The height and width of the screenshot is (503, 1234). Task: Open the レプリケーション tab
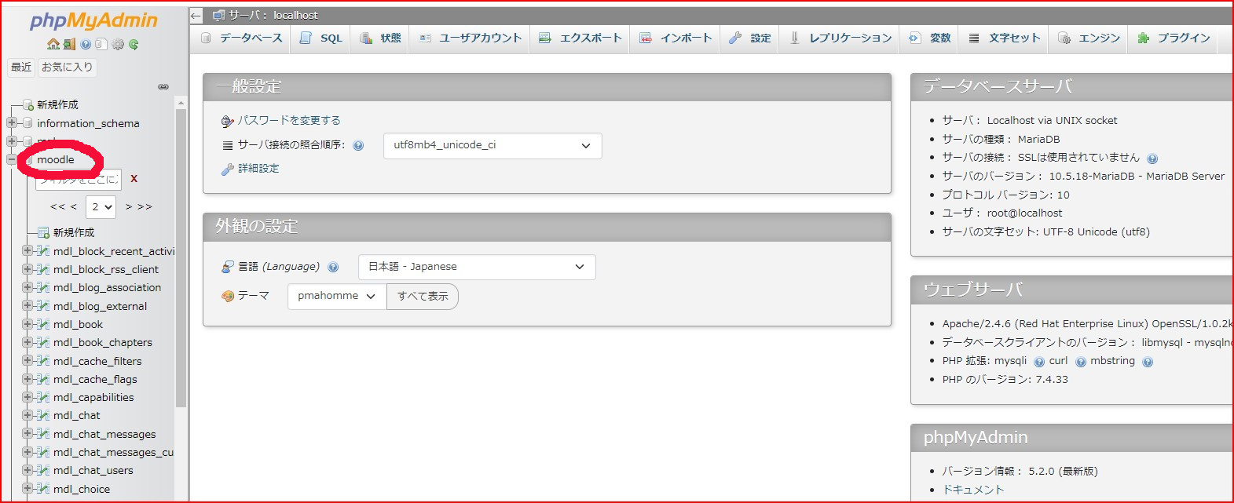click(840, 38)
